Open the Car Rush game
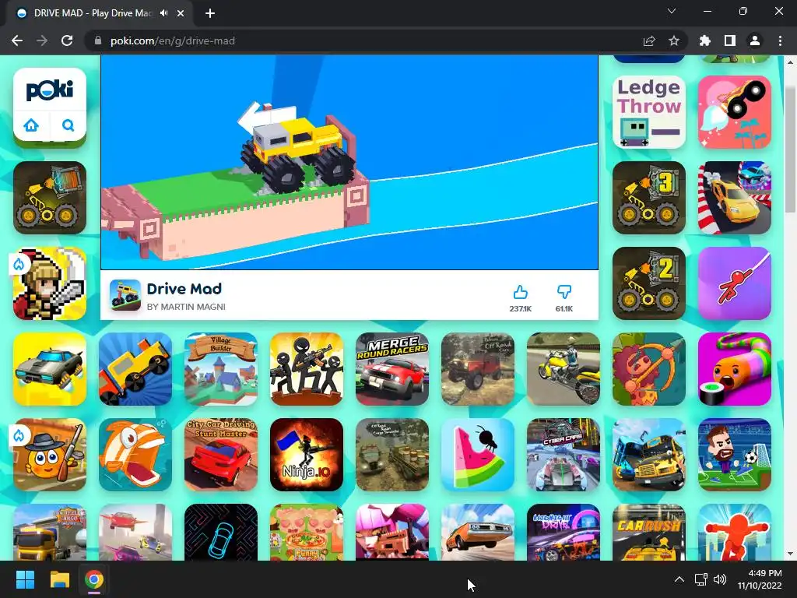Image resolution: width=797 pixels, height=598 pixels. tap(649, 532)
